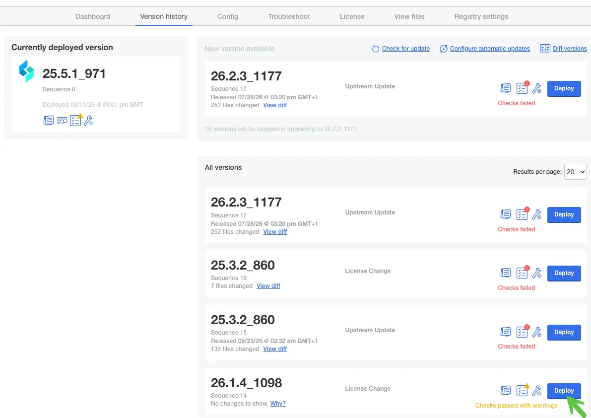Deploy Sequence 17 from the All versions list
The image size is (591, 418).
(564, 214)
